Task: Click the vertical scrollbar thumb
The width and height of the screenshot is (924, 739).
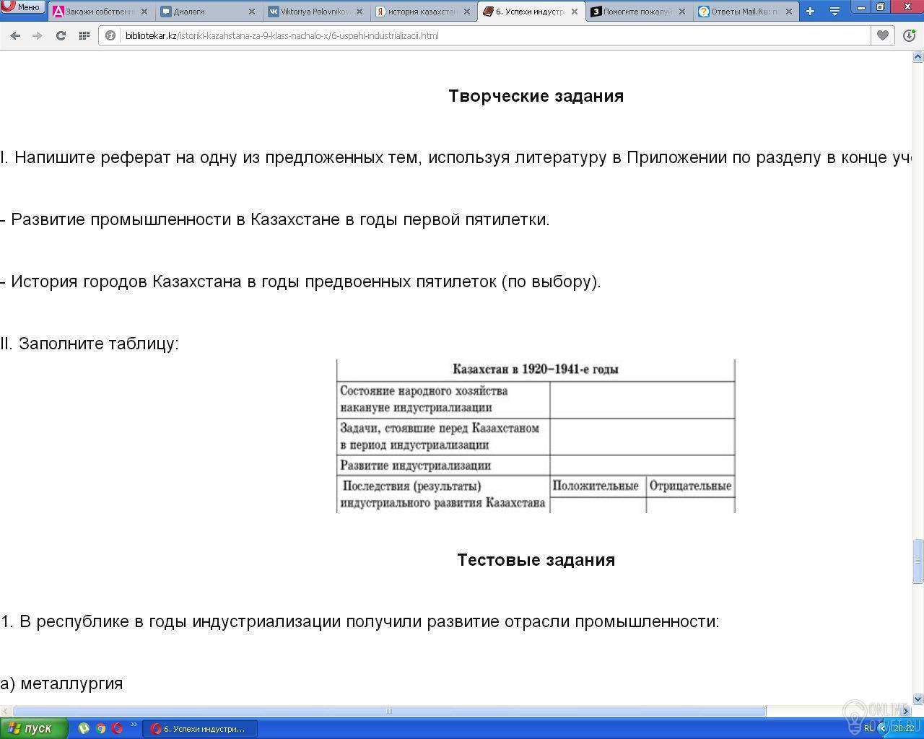Action: tap(918, 560)
